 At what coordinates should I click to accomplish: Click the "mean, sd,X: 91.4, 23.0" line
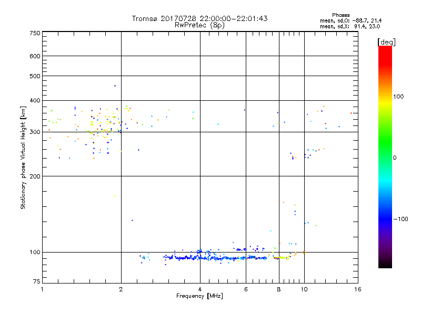(350, 26)
